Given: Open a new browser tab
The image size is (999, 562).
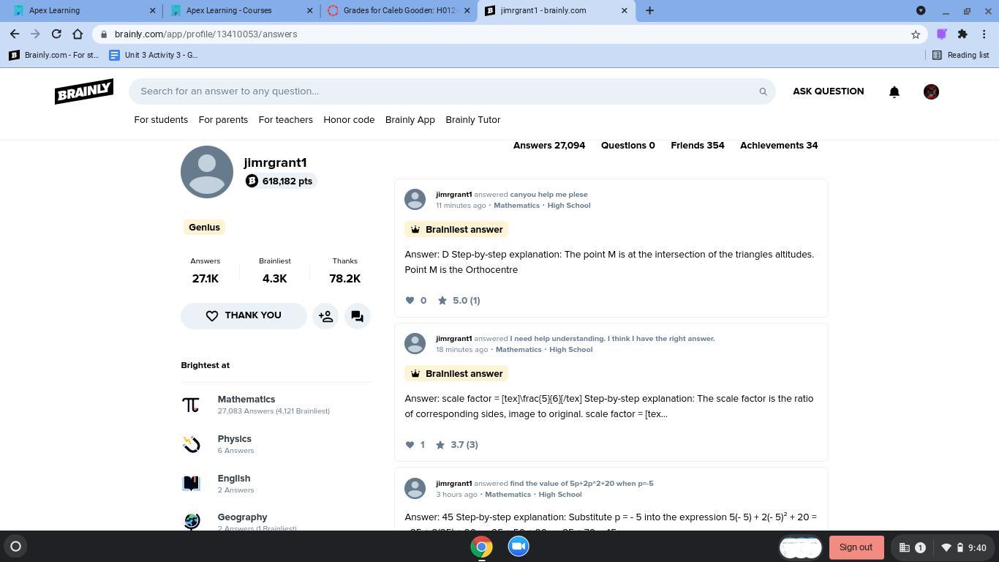Looking at the screenshot, I should (x=649, y=10).
